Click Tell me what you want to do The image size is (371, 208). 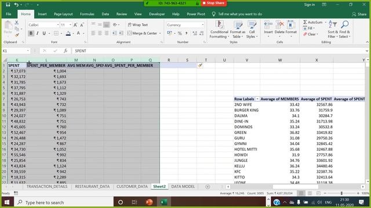(x=240, y=14)
